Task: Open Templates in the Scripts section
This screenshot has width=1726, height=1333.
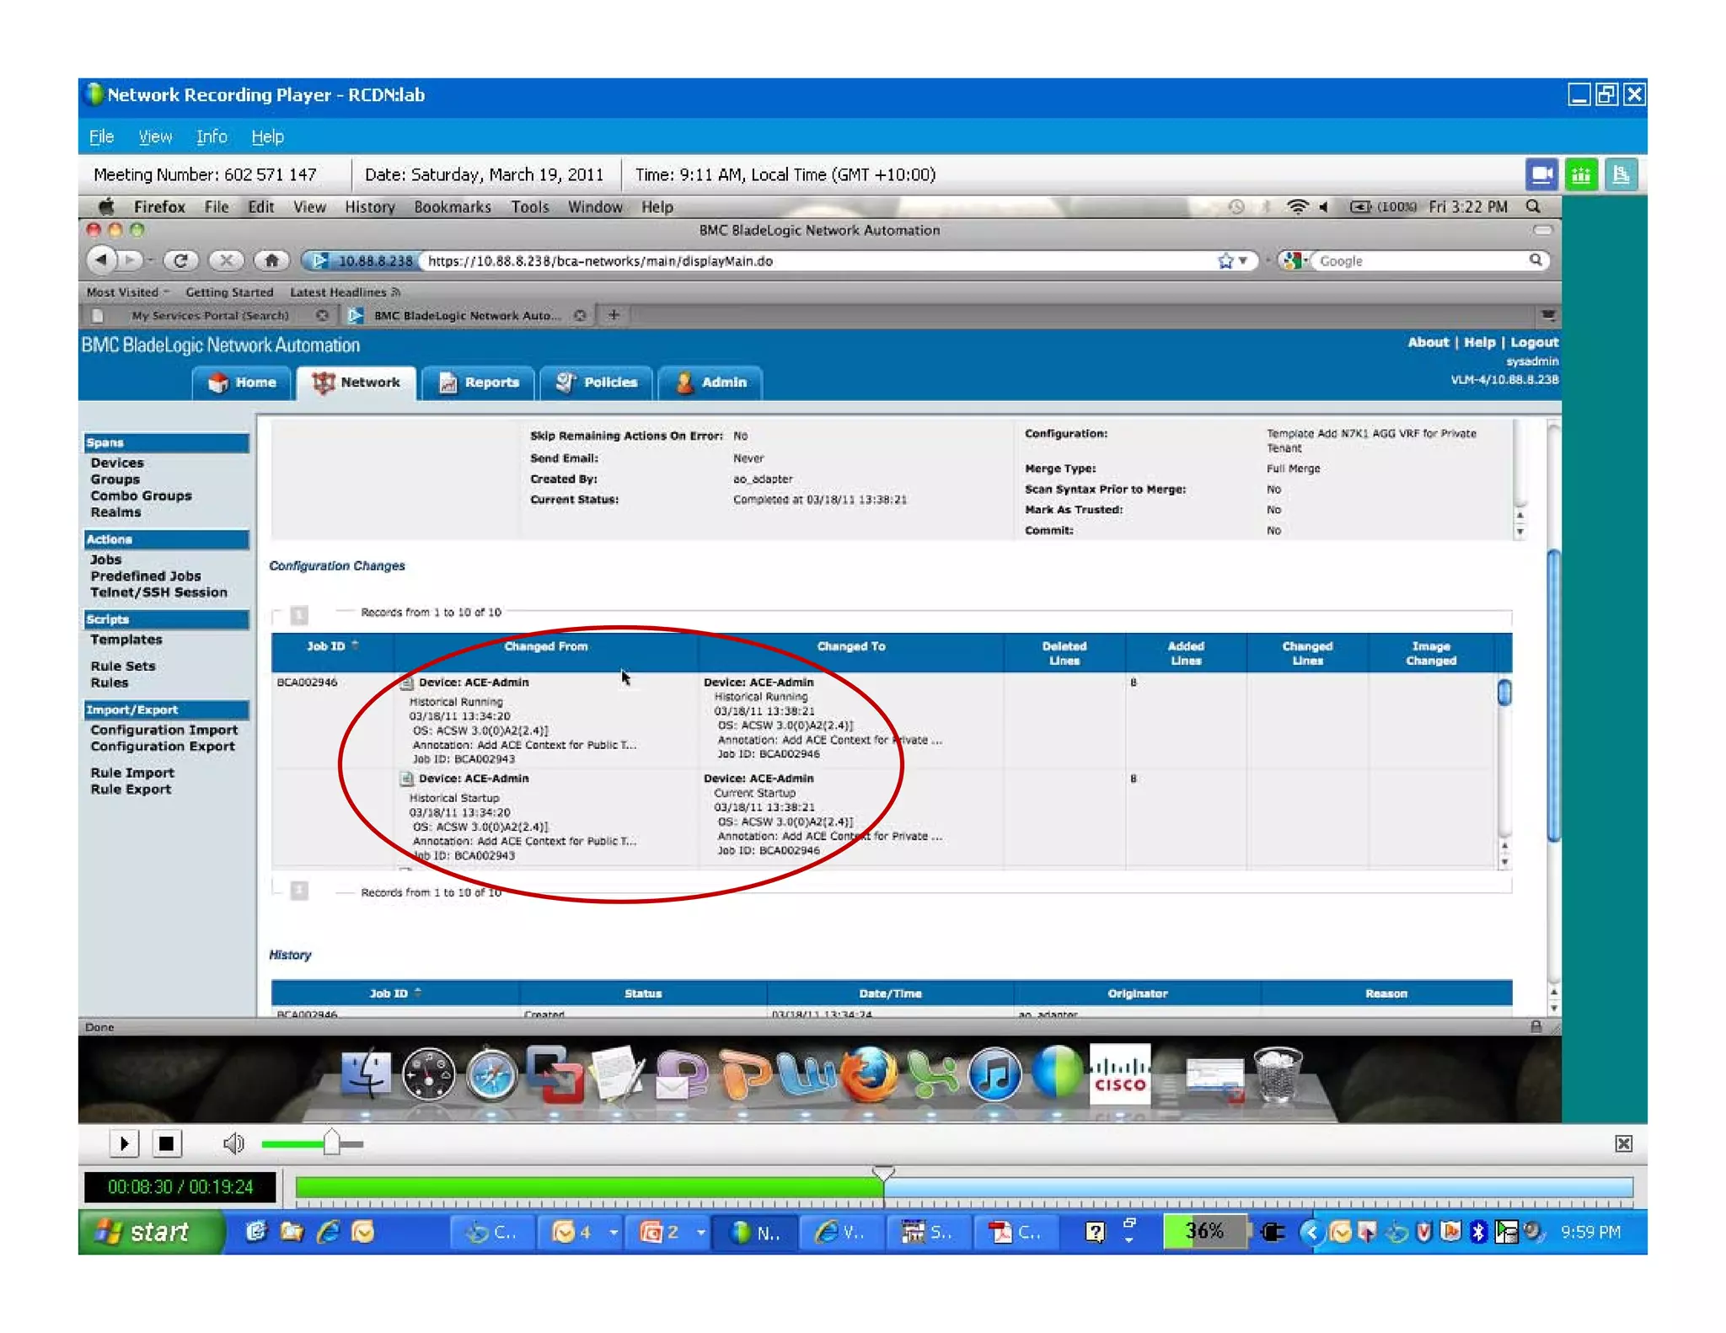Action: tap(126, 640)
